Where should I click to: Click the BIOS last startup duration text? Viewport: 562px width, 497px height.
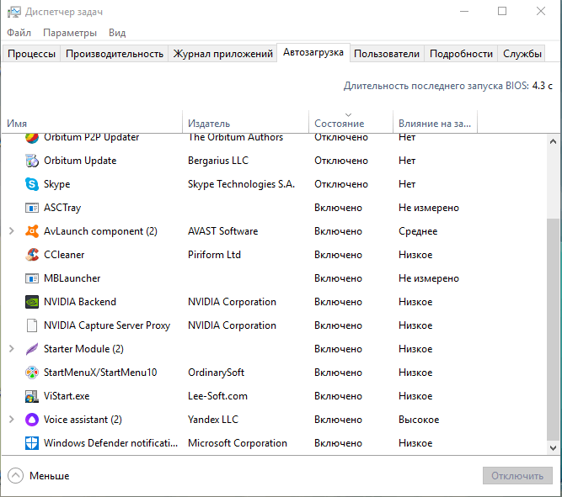pyautogui.click(x=447, y=86)
